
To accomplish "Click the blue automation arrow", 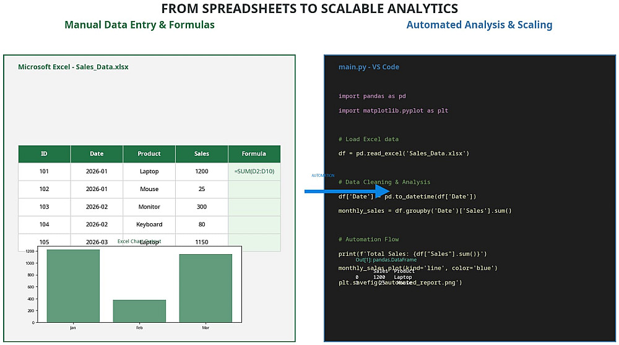I will tap(347, 191).
